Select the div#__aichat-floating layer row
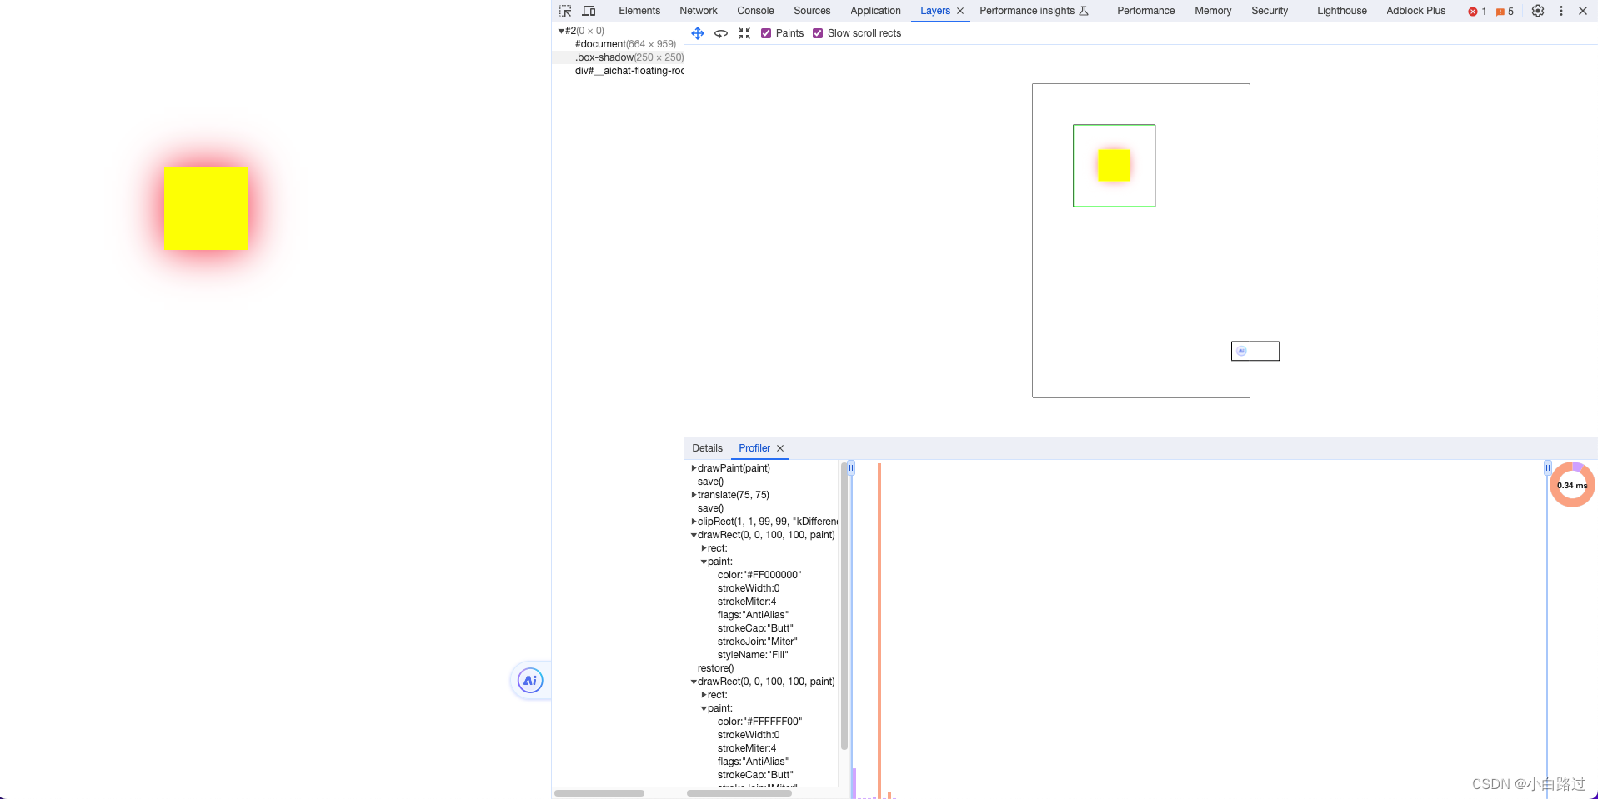The width and height of the screenshot is (1598, 799). (618, 71)
